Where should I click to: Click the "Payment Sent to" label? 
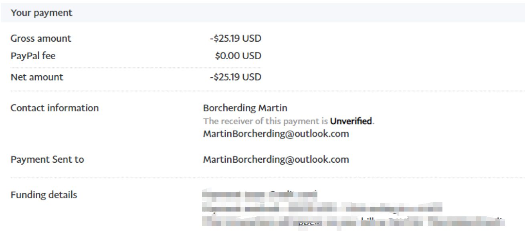point(47,159)
